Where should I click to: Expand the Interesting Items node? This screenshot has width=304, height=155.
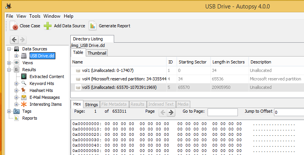(x=16, y=104)
